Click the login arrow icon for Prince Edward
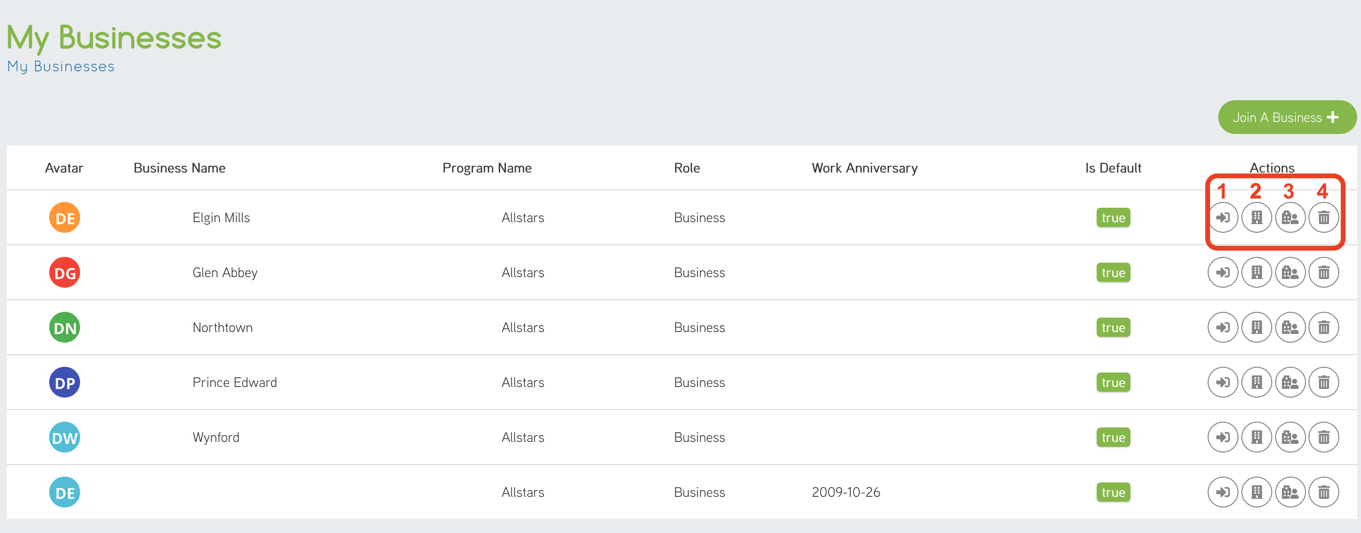 click(x=1223, y=382)
